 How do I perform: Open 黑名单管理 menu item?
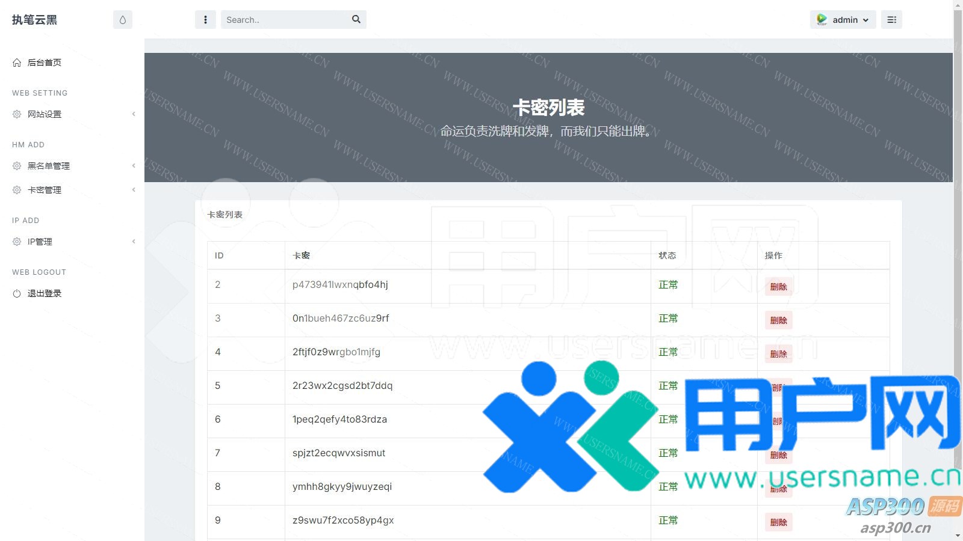pos(49,166)
